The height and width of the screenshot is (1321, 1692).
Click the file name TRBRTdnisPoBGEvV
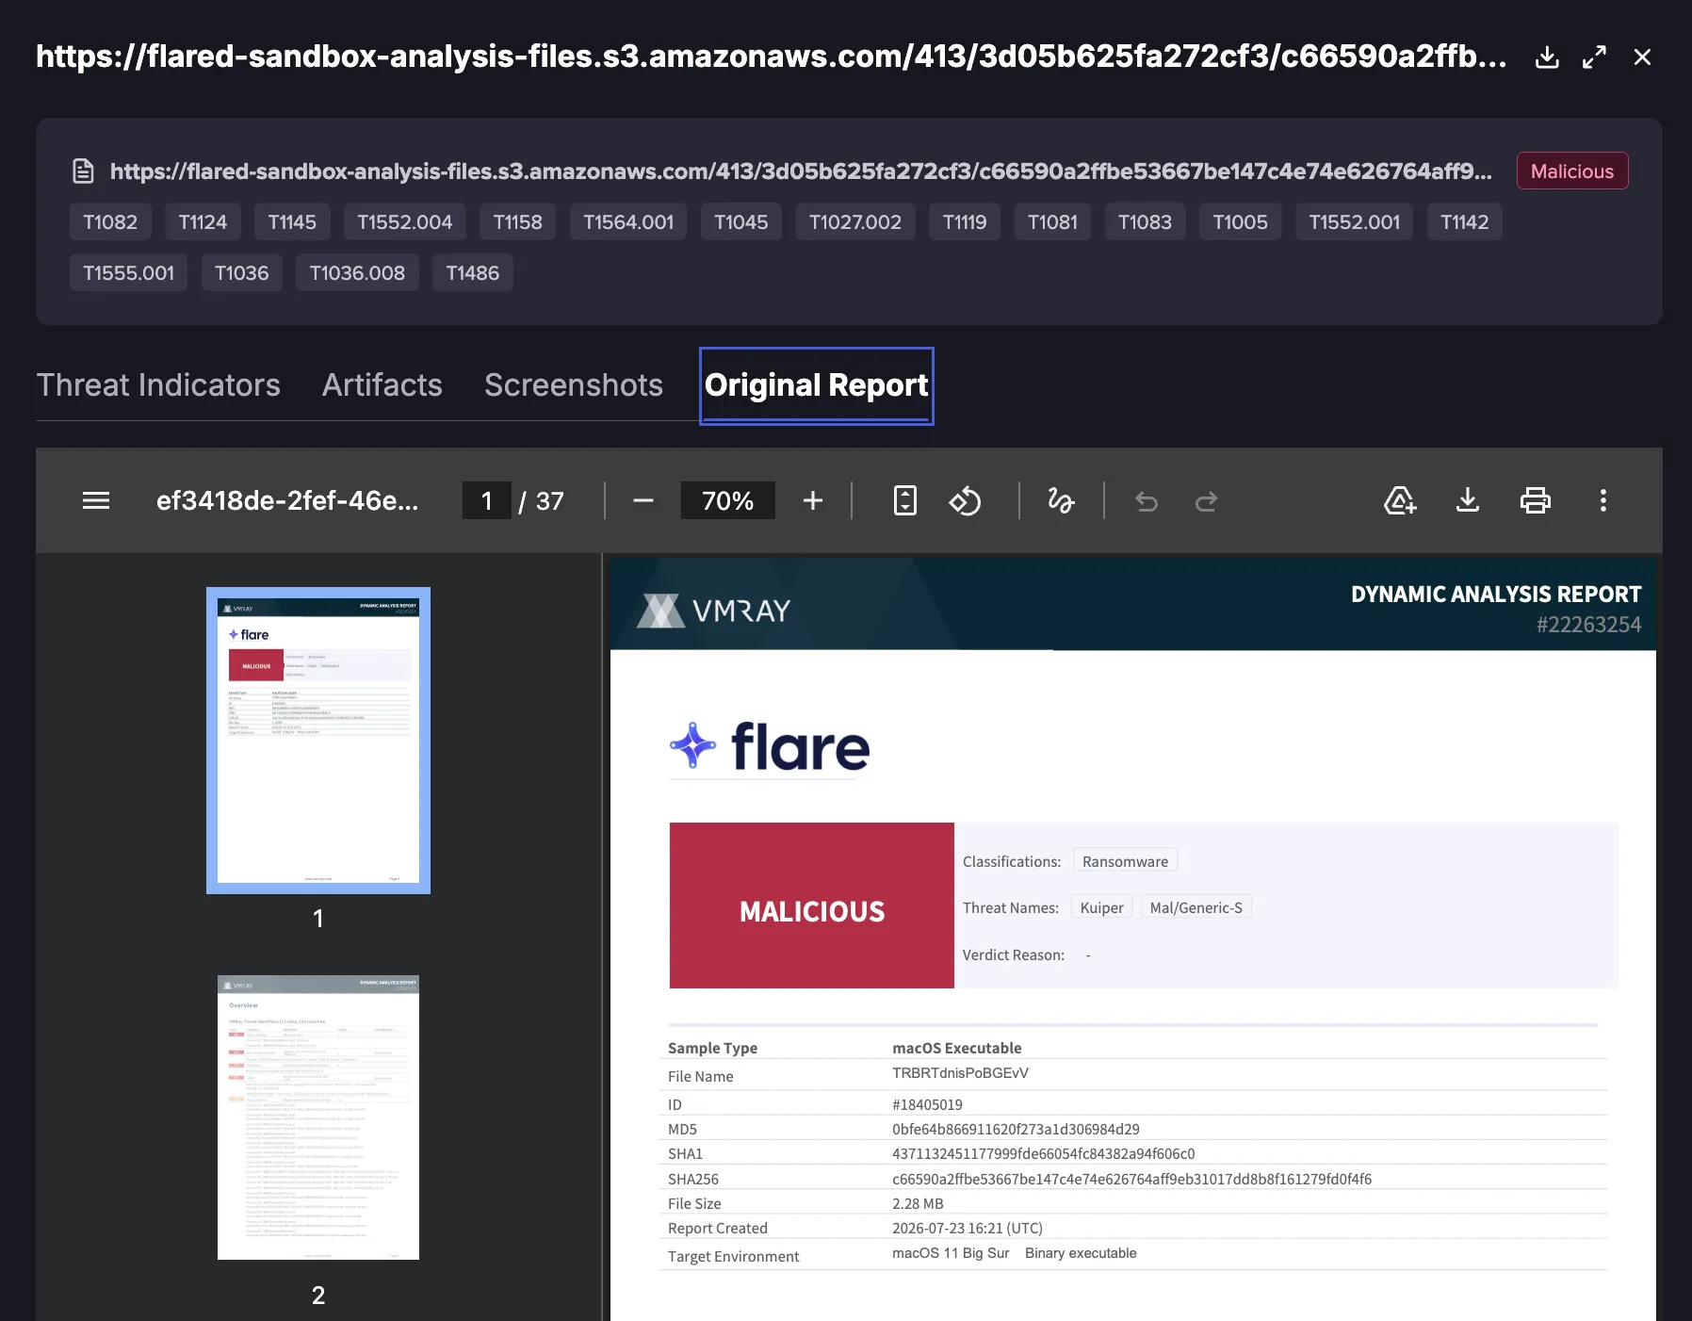(x=960, y=1073)
